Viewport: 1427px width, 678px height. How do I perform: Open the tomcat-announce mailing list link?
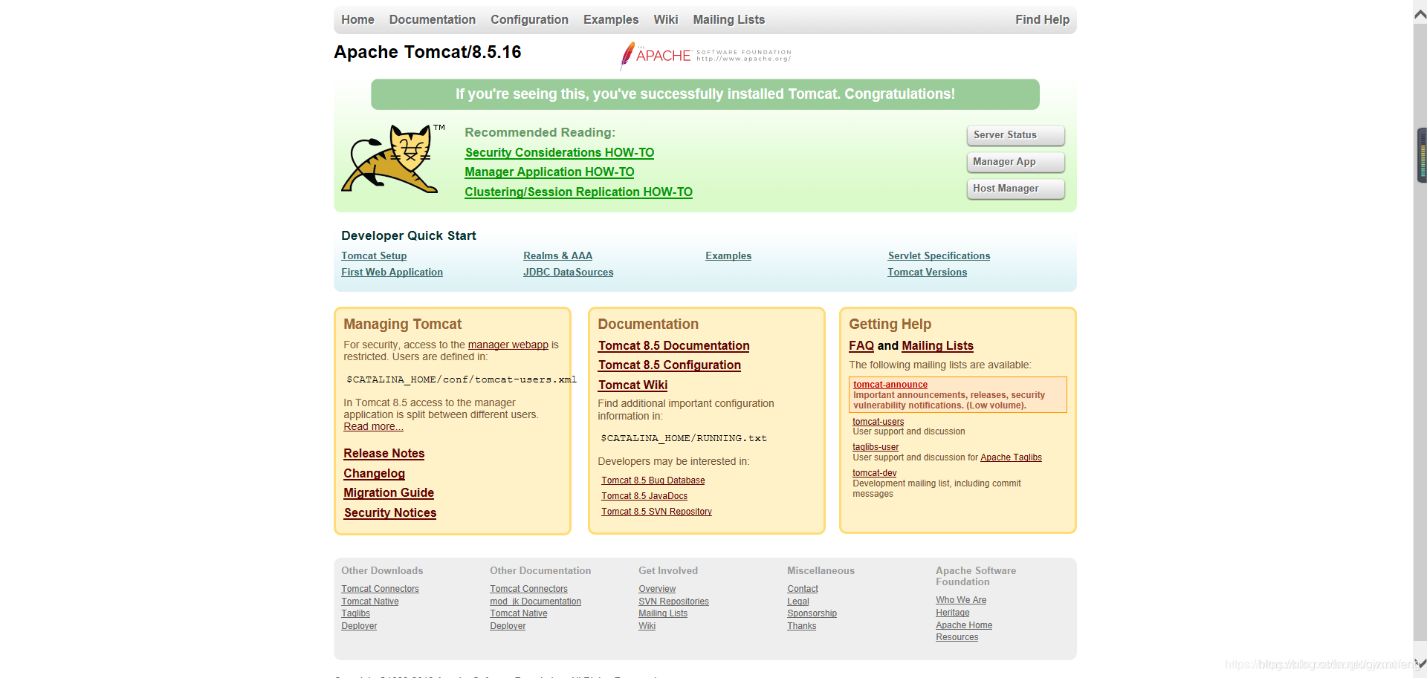click(890, 385)
